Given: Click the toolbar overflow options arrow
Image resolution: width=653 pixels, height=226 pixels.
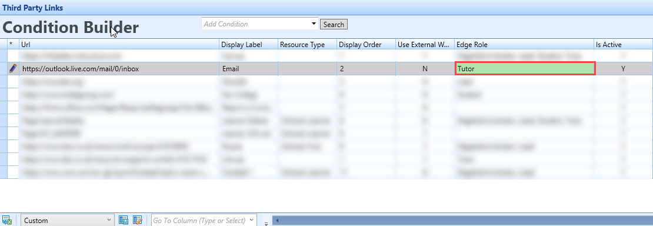Looking at the screenshot, I should 266,223.
